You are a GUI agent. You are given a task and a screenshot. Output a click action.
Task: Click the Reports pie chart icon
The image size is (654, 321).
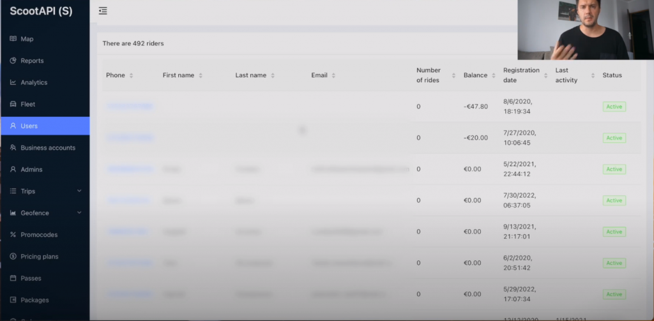coord(13,61)
